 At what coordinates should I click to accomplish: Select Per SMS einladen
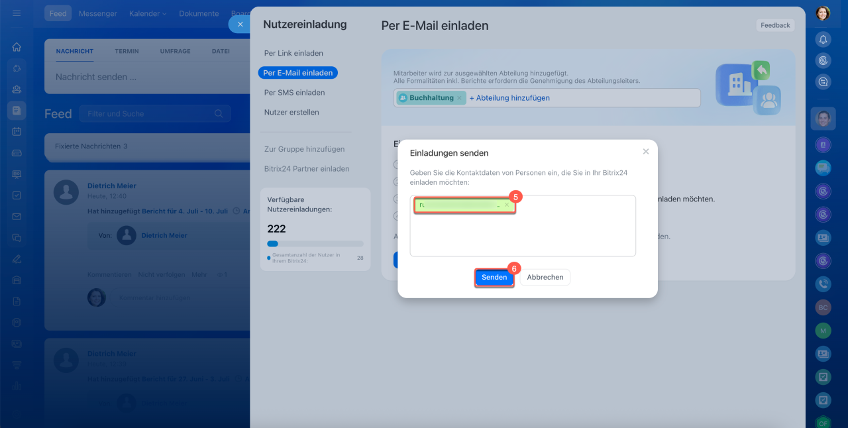(294, 93)
